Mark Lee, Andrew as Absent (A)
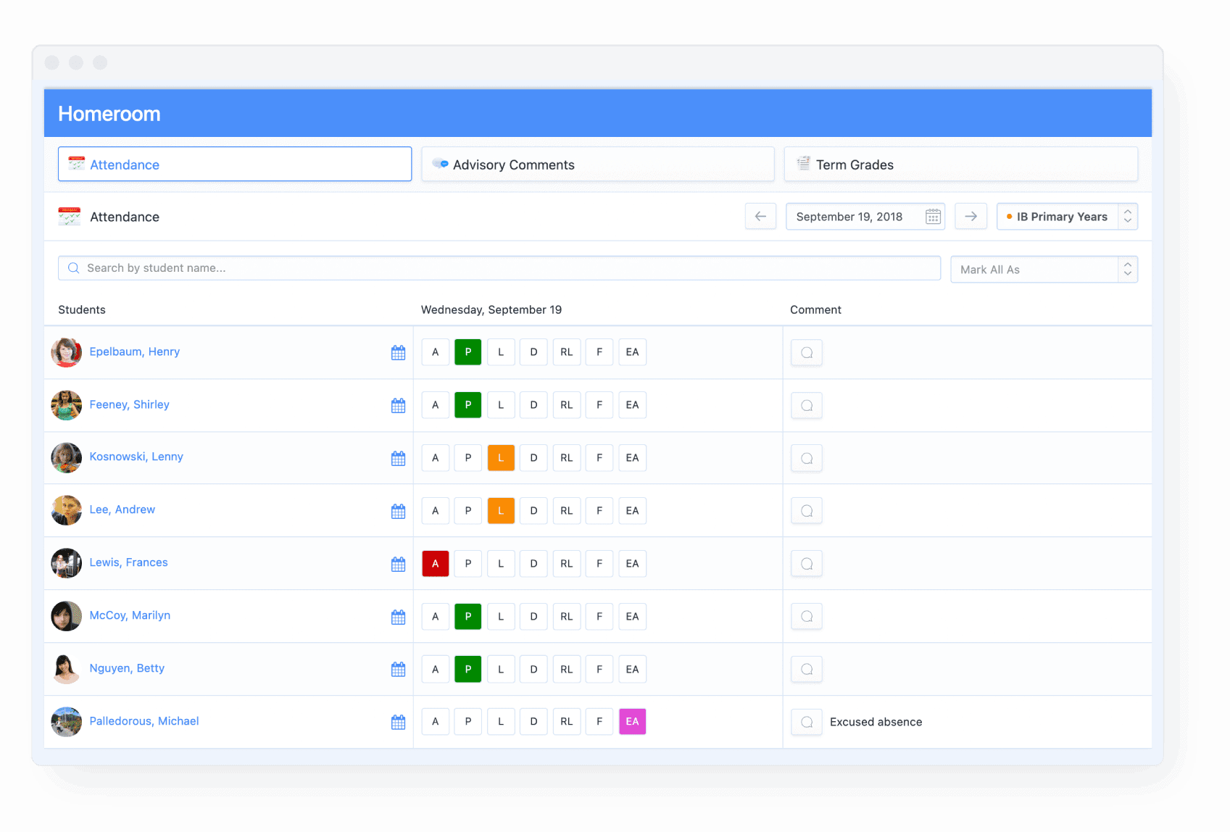This screenshot has height=832, width=1230. pos(436,511)
